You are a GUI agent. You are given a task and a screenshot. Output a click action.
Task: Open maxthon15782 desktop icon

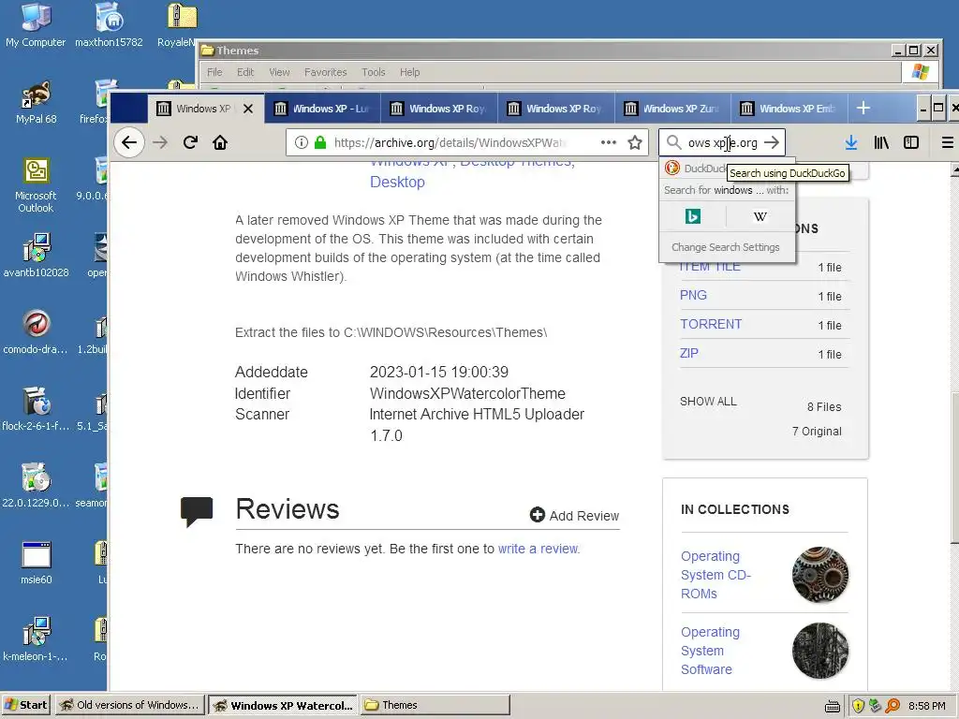click(x=109, y=25)
